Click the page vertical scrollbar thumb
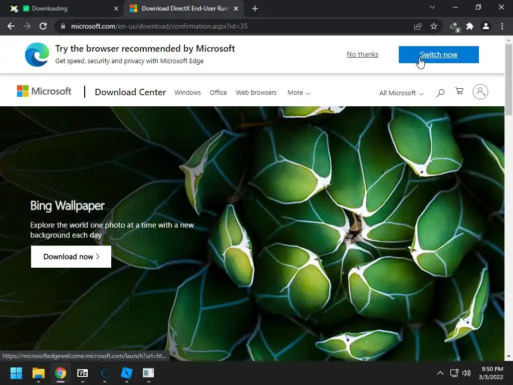The height and width of the screenshot is (385, 513). point(508,79)
